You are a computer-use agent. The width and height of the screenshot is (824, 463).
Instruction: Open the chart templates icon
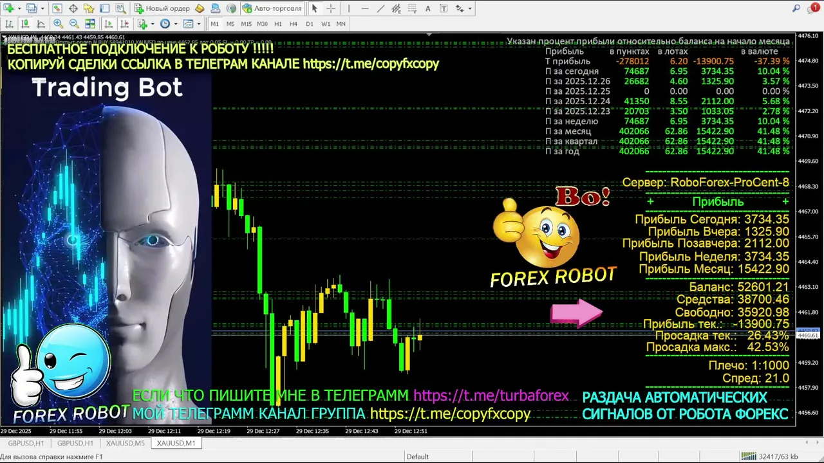point(188,24)
